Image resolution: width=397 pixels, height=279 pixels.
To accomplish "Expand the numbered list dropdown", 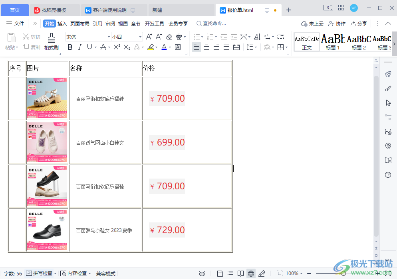I will pyautogui.click(x=216, y=37).
